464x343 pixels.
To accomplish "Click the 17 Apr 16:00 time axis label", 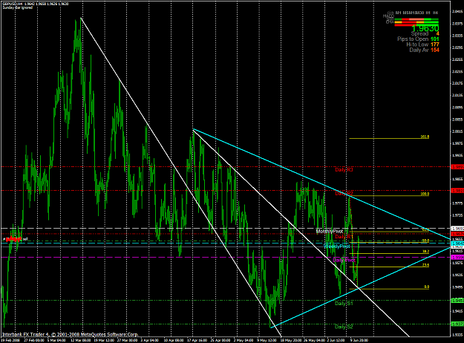I will (x=197, y=340).
